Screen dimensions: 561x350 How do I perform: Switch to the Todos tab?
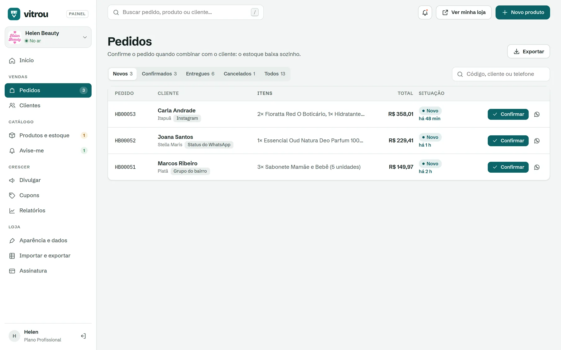tap(275, 74)
